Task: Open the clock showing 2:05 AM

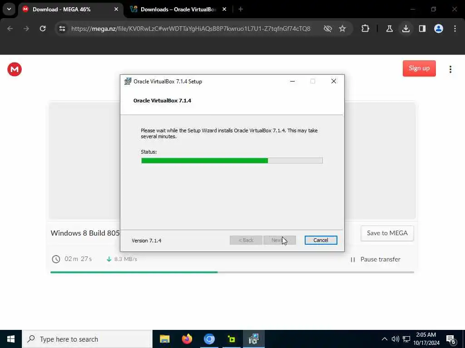Action: (x=426, y=339)
